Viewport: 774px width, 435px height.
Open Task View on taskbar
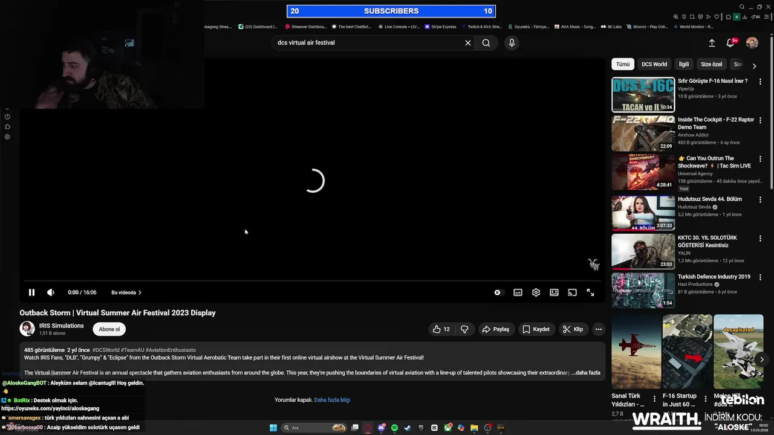point(355,428)
